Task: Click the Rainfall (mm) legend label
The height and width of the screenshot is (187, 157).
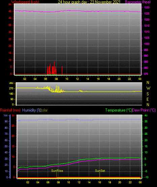Action: [x=10, y=110]
